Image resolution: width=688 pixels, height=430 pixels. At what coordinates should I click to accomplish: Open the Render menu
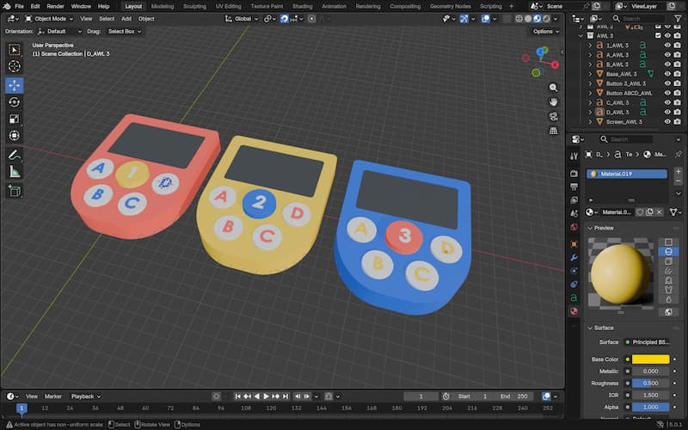(x=55, y=6)
